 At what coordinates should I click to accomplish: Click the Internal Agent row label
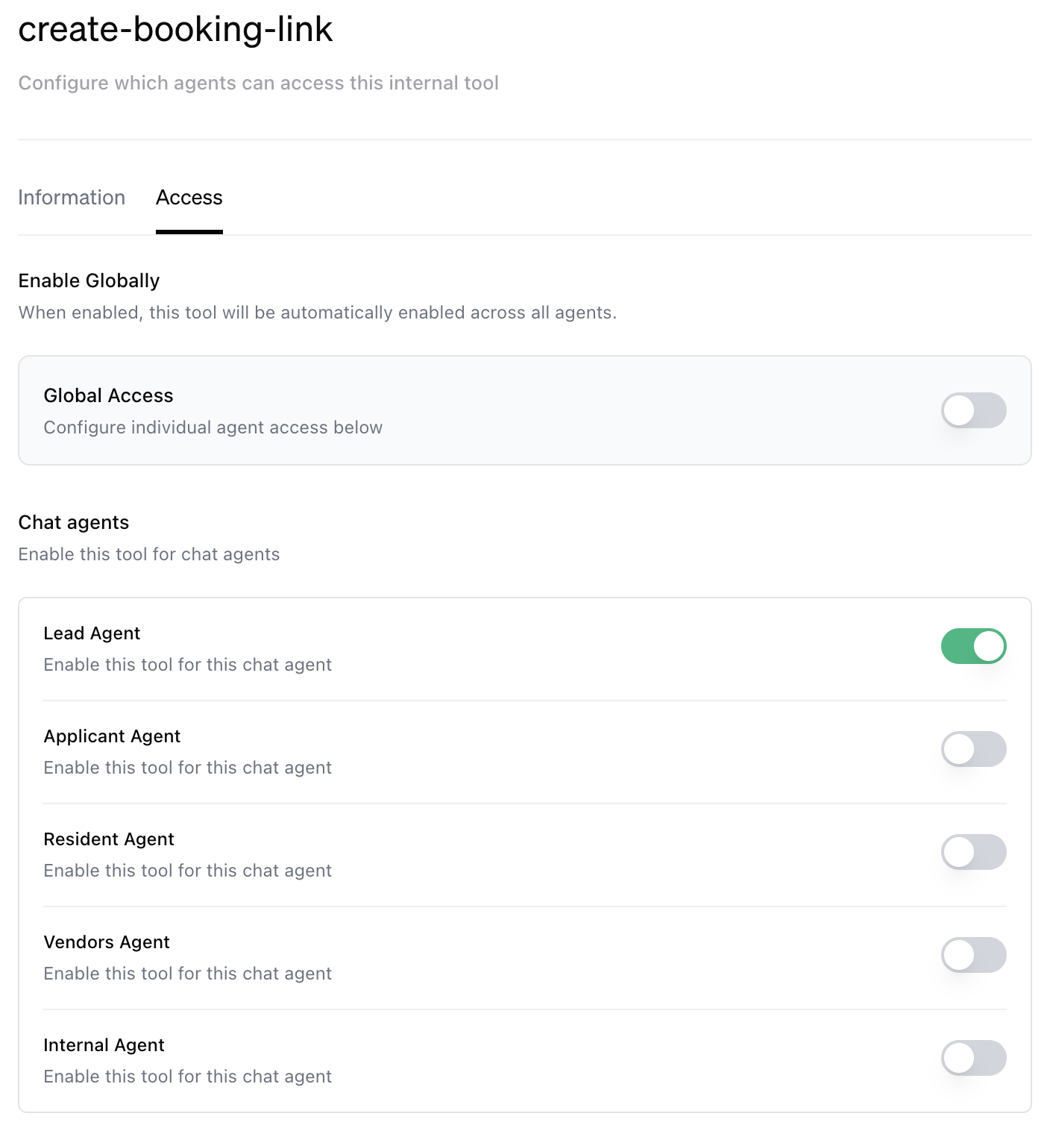tap(104, 1045)
